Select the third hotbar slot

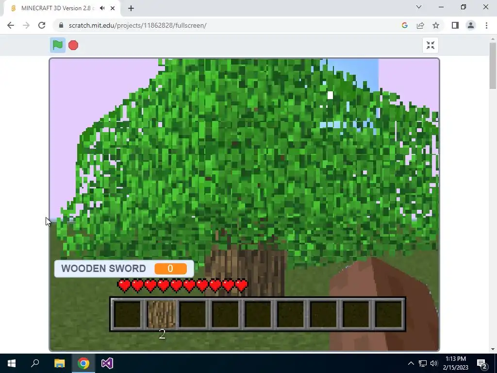192,314
